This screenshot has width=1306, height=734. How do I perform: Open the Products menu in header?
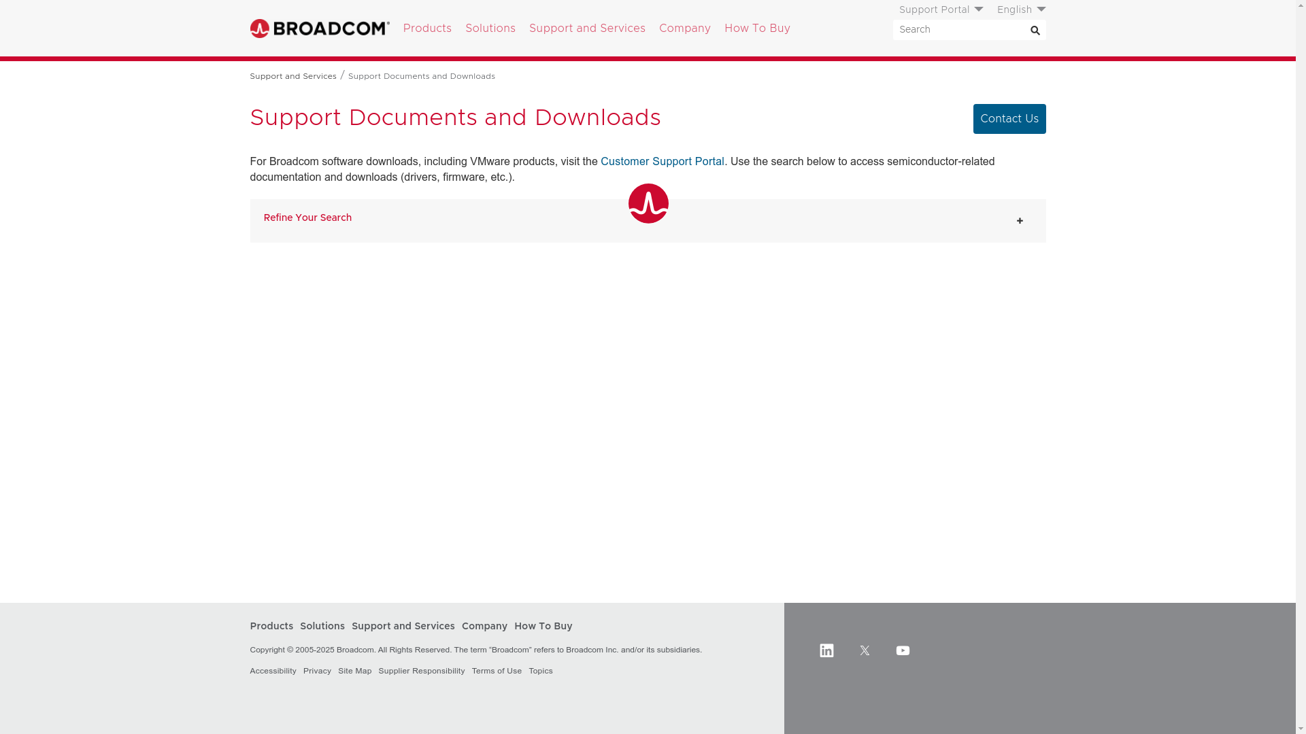427,29
